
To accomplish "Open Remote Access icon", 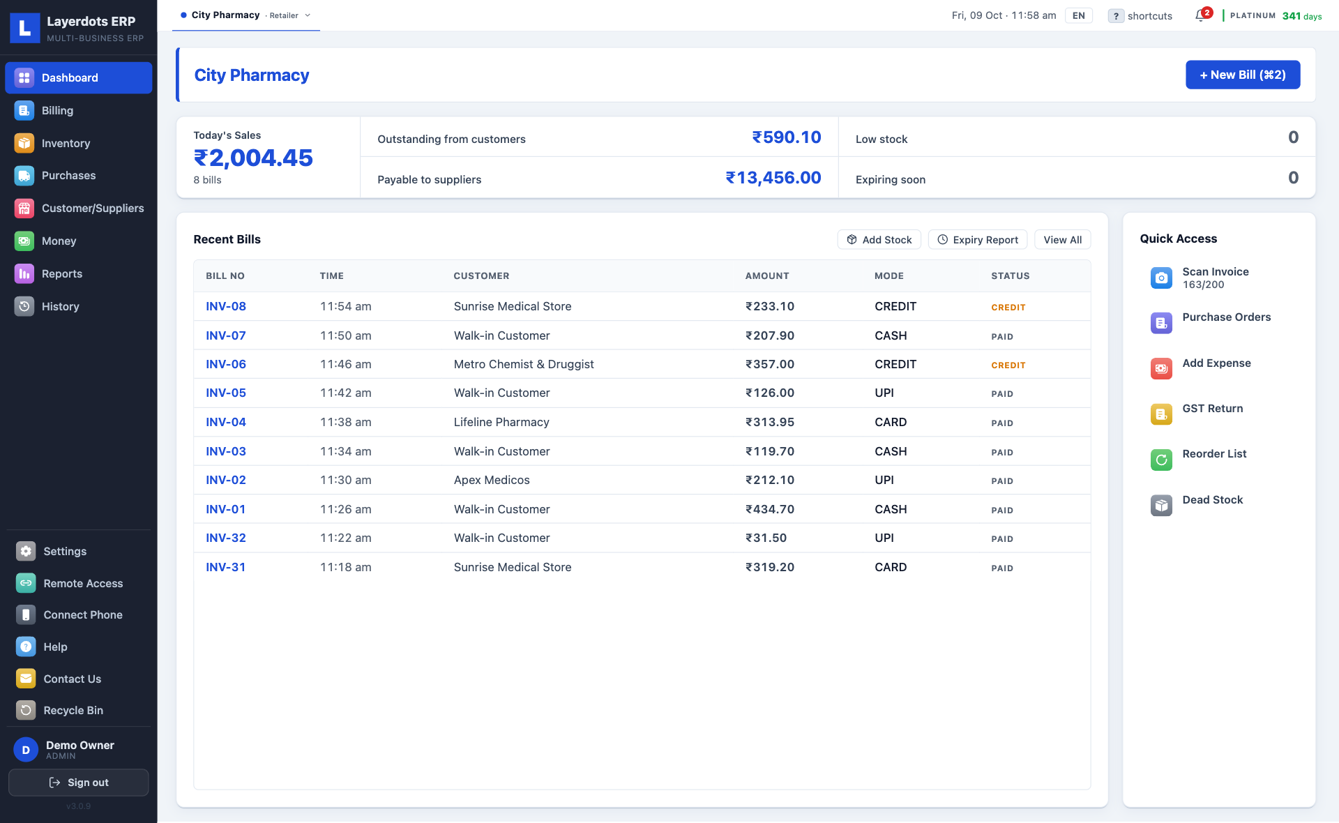I will point(26,583).
